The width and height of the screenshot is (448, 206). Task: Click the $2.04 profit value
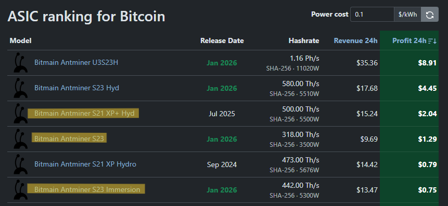click(427, 114)
